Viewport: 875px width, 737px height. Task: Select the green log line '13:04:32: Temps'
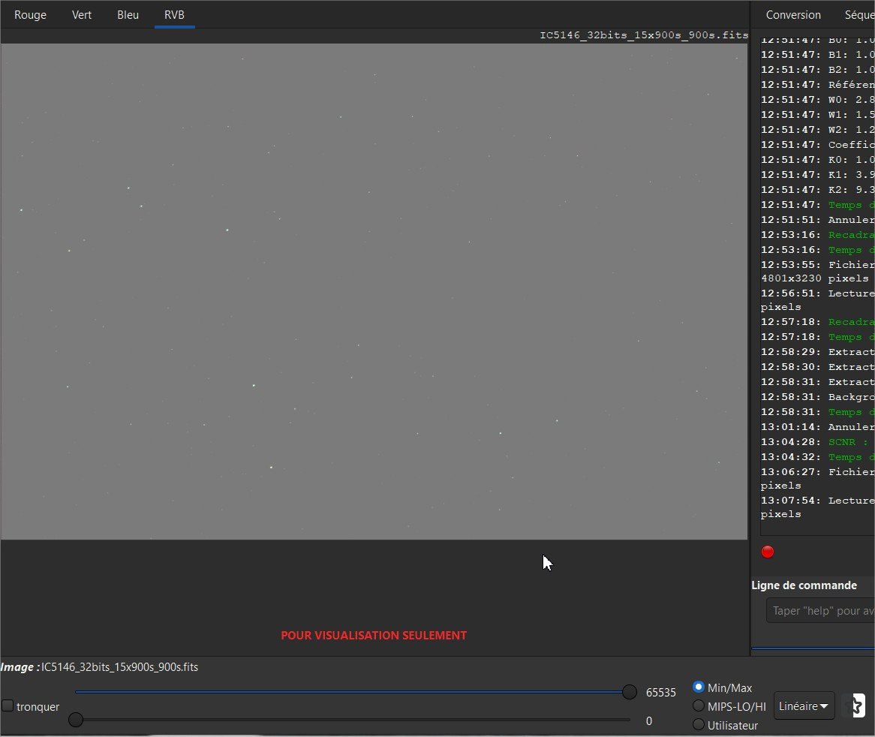coord(817,457)
